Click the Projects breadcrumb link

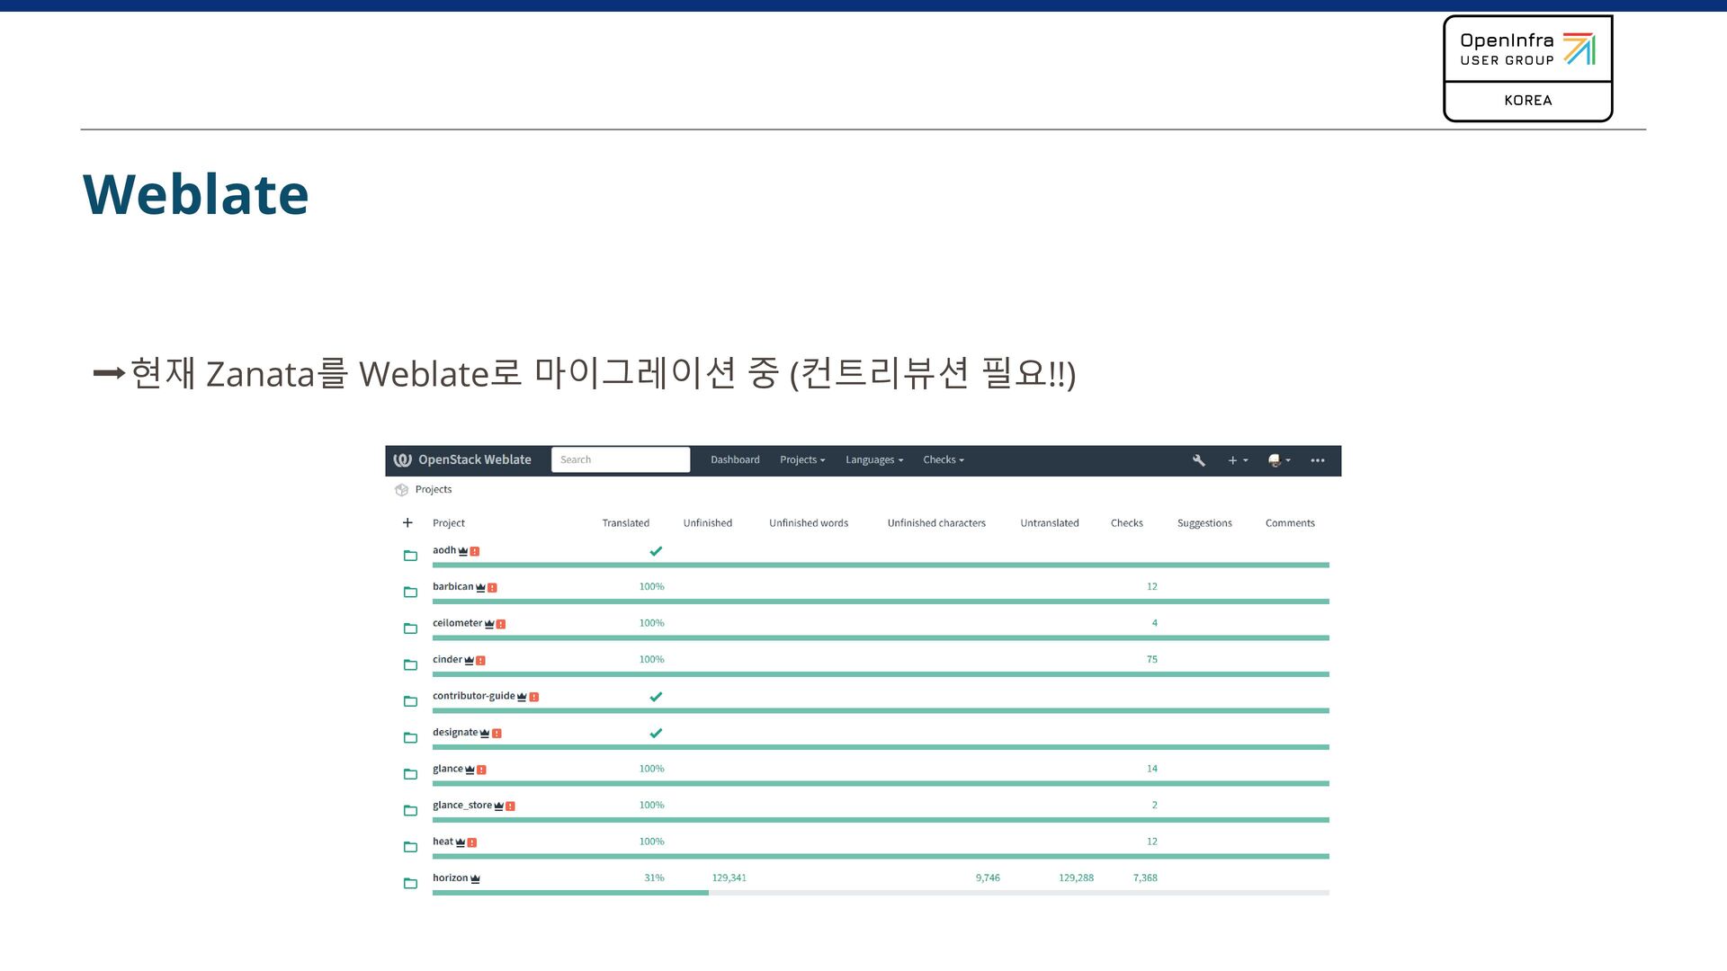[434, 490]
